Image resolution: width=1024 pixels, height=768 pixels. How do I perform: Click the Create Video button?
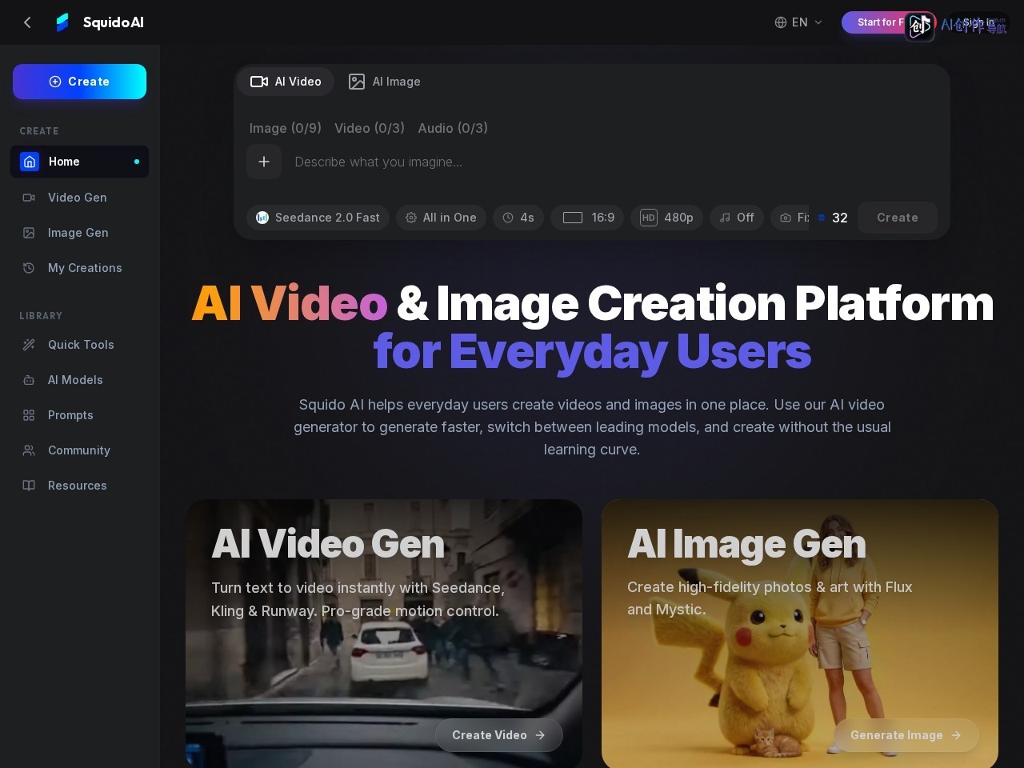[x=499, y=735]
